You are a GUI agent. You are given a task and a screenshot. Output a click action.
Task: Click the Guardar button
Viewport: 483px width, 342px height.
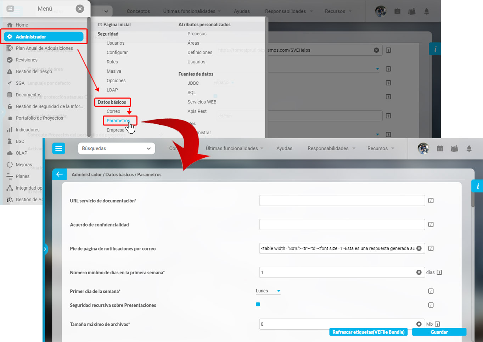click(439, 332)
